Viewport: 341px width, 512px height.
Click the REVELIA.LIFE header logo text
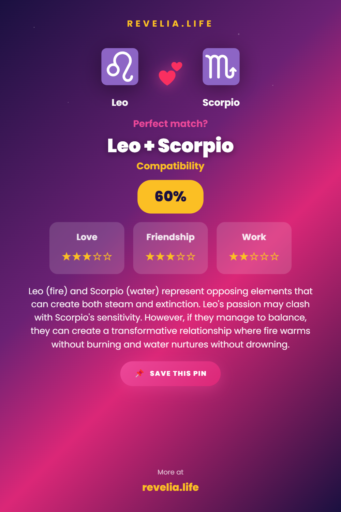[x=170, y=24]
